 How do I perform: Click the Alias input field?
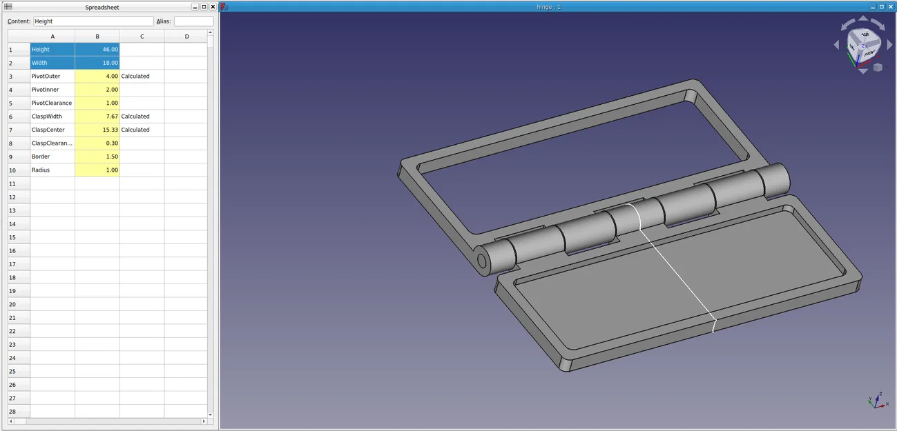coord(193,21)
